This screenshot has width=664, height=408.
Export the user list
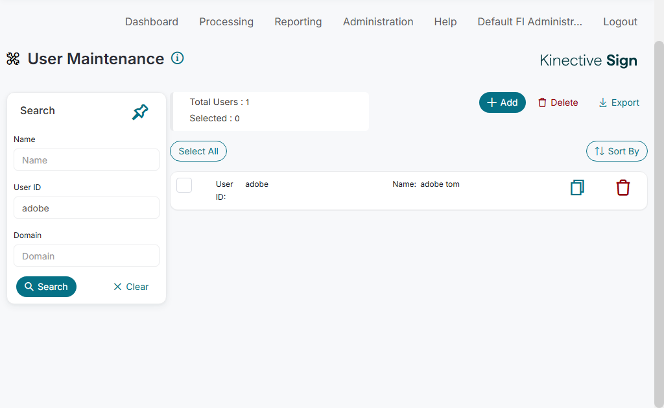[x=619, y=102]
